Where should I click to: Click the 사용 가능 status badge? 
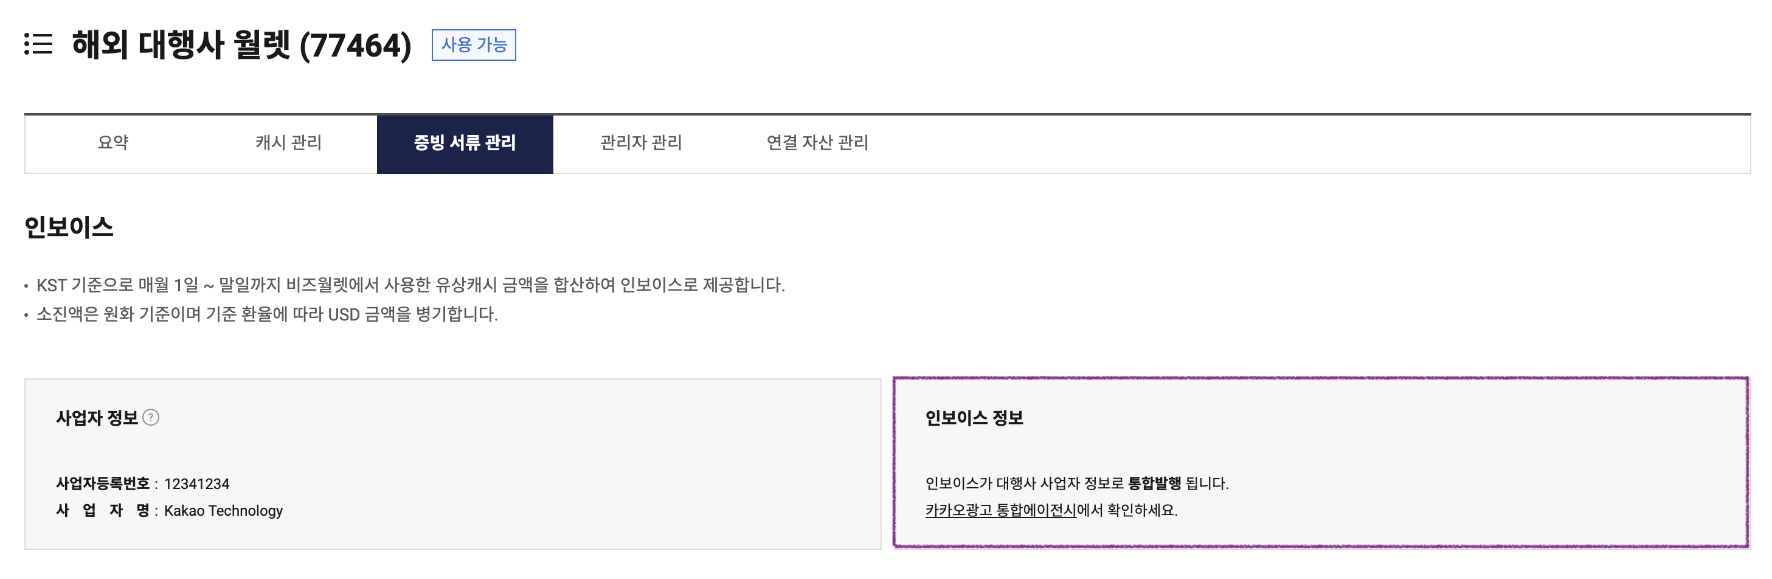[x=473, y=46]
